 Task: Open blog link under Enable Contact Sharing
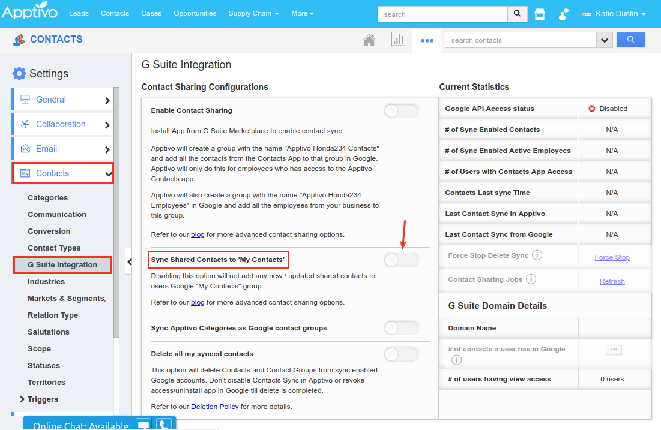point(198,234)
